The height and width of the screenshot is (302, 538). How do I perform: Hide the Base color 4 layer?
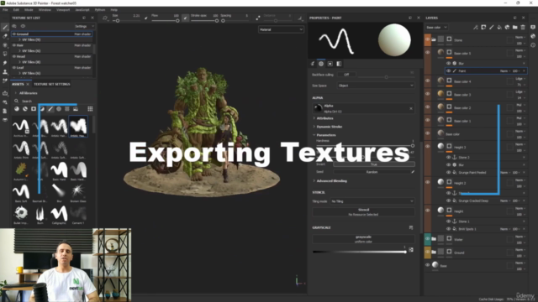(428, 81)
